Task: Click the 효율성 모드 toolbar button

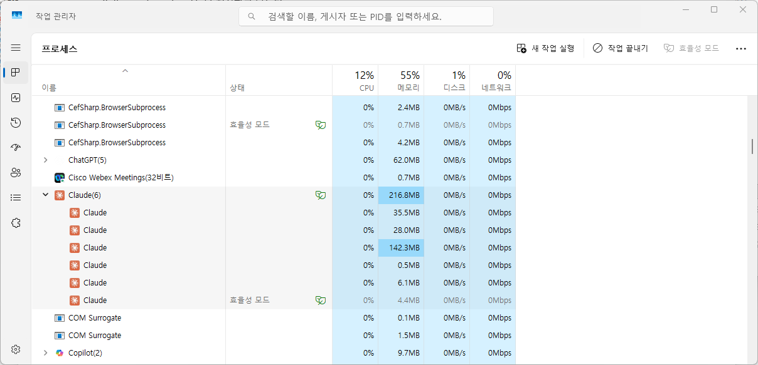Action: click(691, 48)
